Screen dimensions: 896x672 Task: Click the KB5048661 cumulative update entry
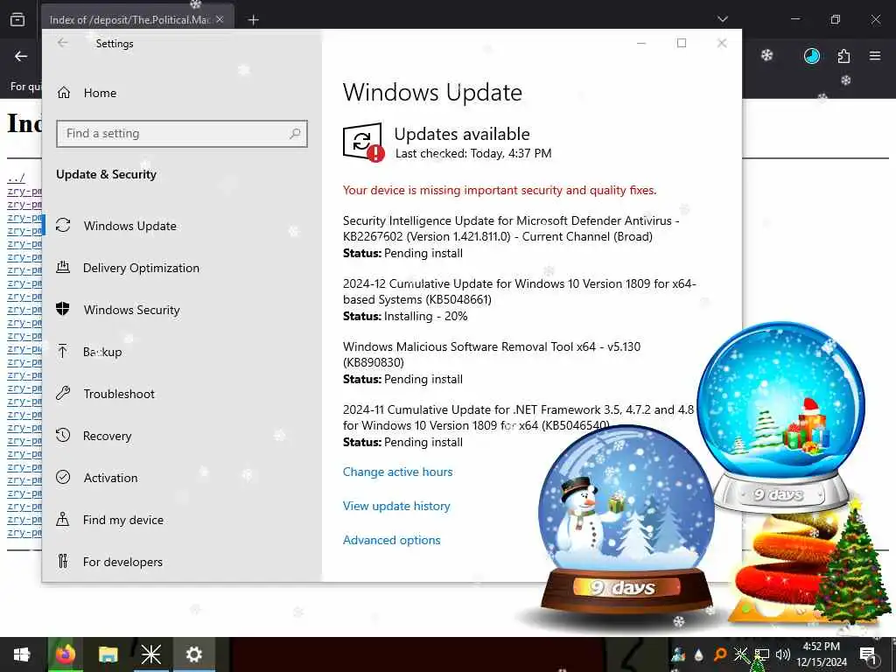click(520, 299)
